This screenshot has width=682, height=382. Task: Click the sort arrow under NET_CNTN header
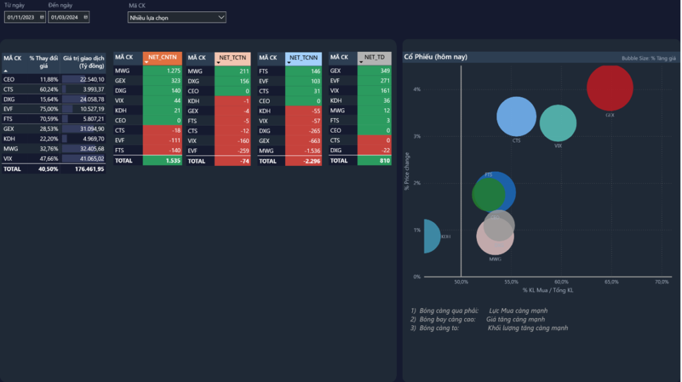click(x=147, y=63)
